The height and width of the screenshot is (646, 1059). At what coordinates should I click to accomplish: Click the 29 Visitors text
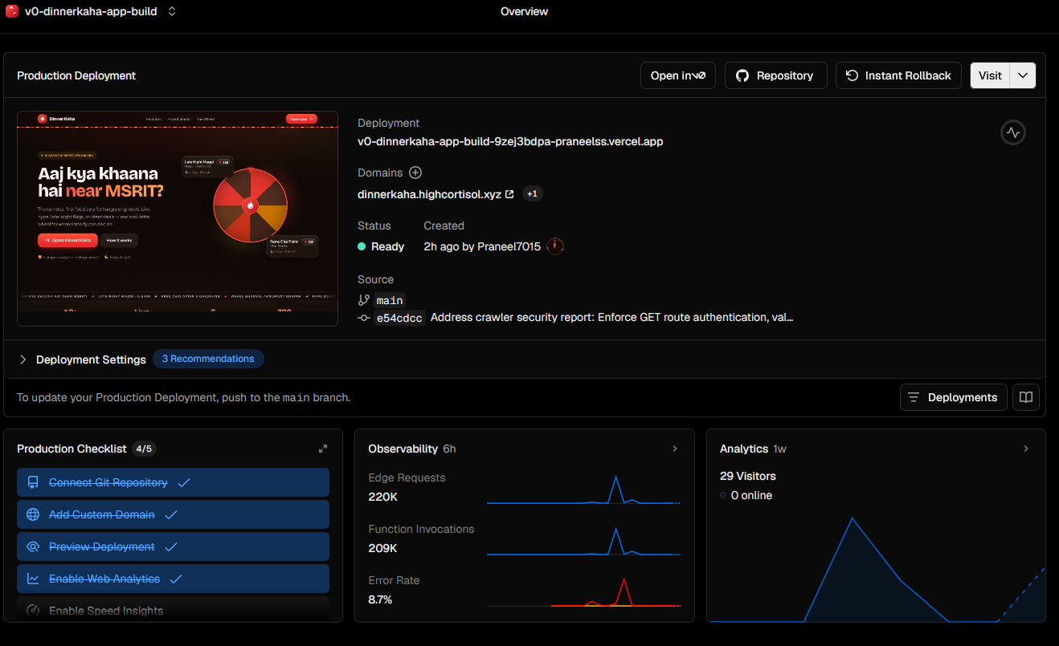748,476
